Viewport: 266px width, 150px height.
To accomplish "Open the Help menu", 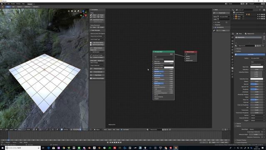I will 23,4.
